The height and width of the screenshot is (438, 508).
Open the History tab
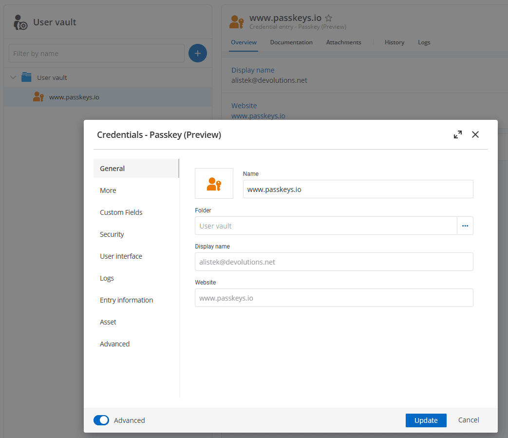[394, 42]
